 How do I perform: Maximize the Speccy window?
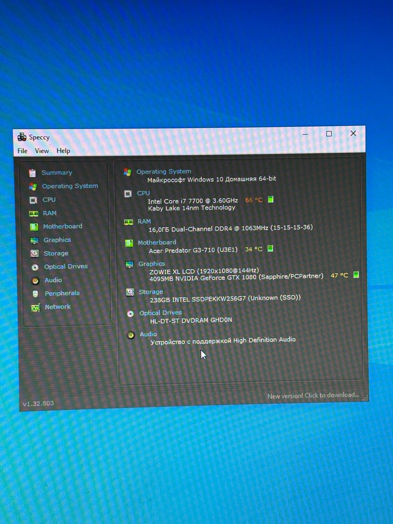(x=329, y=134)
